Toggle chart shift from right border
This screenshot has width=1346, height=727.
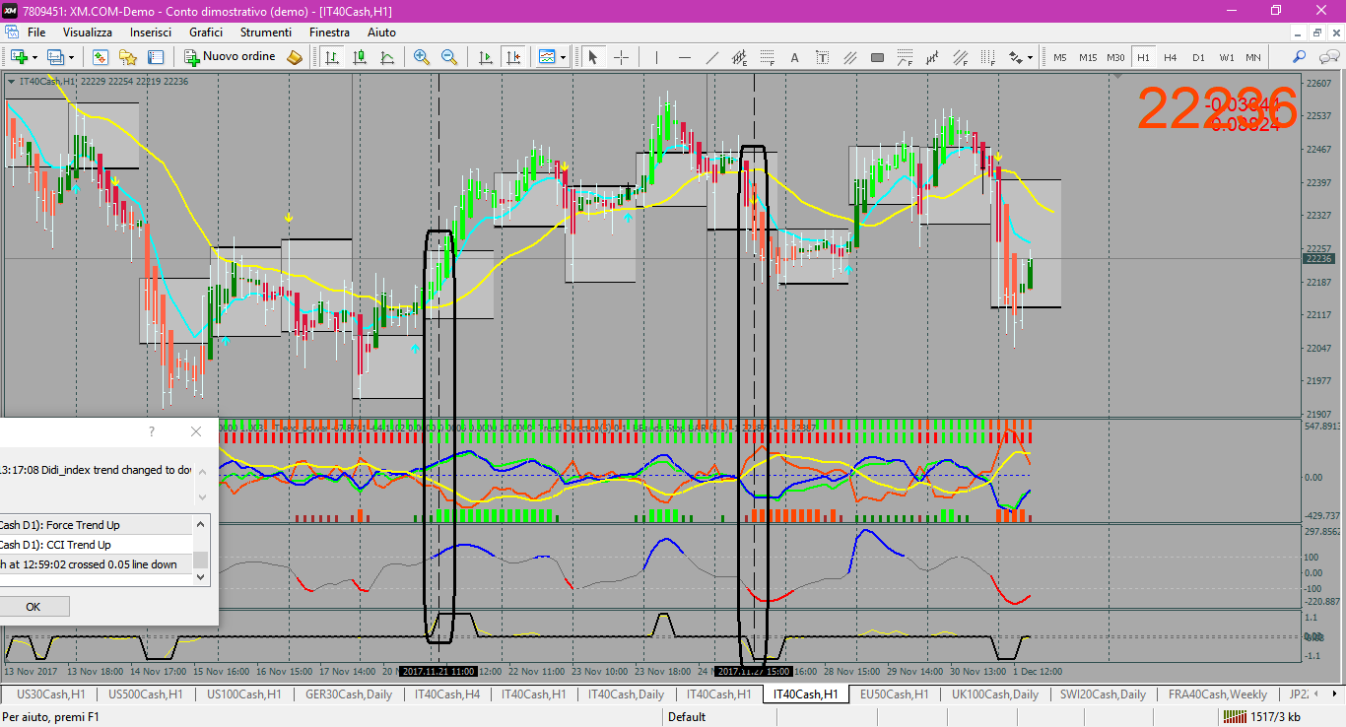512,57
